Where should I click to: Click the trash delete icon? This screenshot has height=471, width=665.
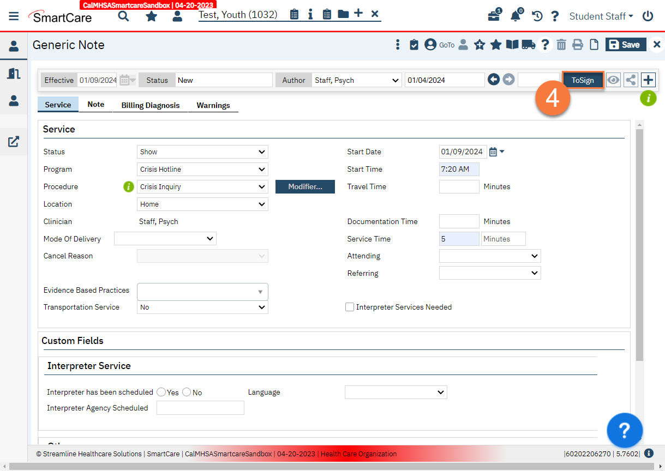(x=561, y=45)
